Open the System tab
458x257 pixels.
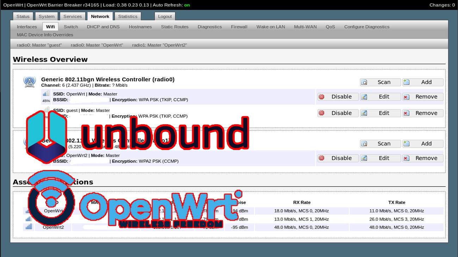click(x=47, y=16)
